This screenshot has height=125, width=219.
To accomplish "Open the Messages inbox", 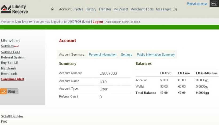I will coord(164,9).
